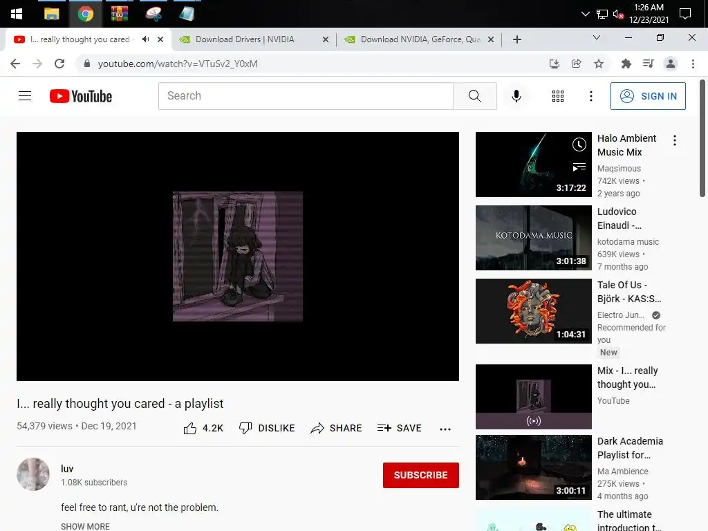This screenshot has width=708, height=531.
Task: Install app via the address bar icon
Action: (554, 64)
